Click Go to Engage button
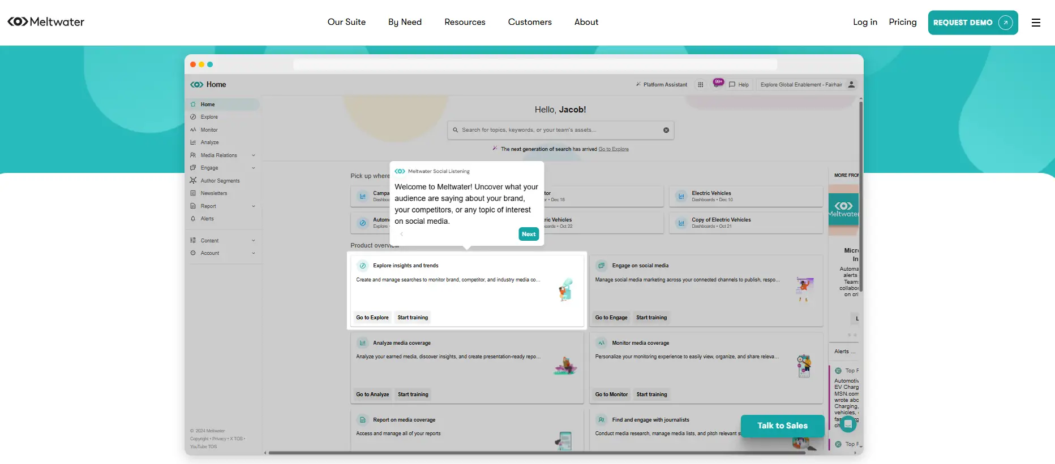Image resolution: width=1055 pixels, height=464 pixels. (x=611, y=318)
